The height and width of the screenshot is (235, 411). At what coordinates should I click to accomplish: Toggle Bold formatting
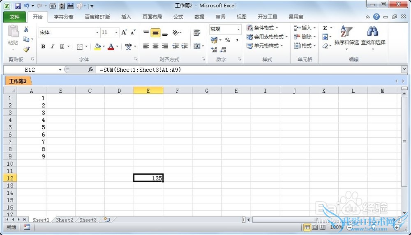[x=43, y=47]
